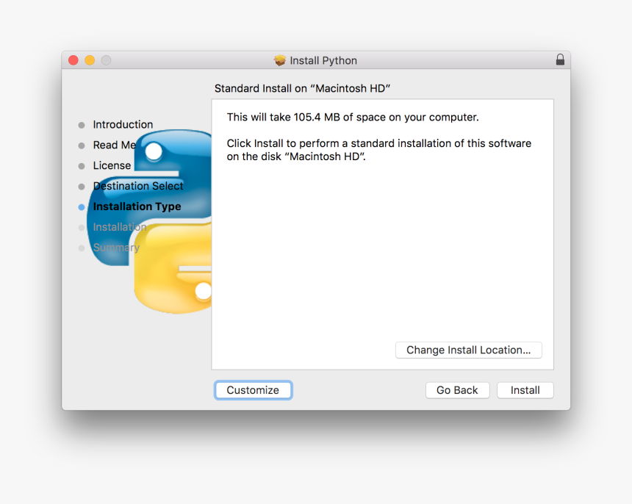Click the blue bullet next to Installation Type

[82, 207]
